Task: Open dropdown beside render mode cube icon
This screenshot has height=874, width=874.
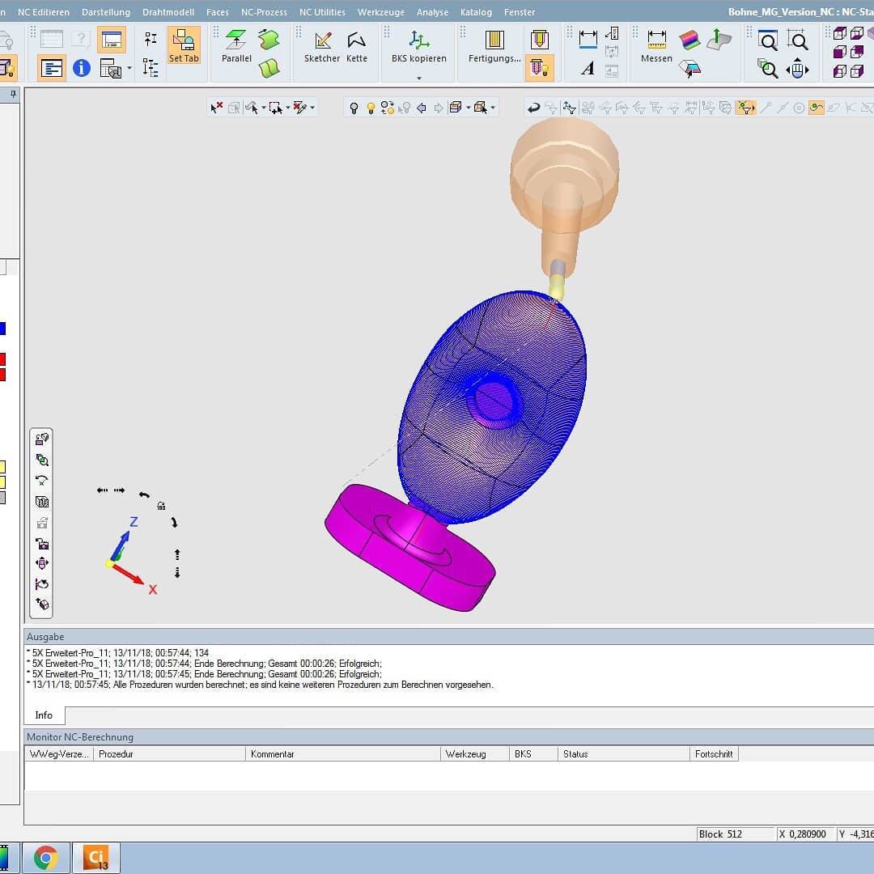Action: 469,108
